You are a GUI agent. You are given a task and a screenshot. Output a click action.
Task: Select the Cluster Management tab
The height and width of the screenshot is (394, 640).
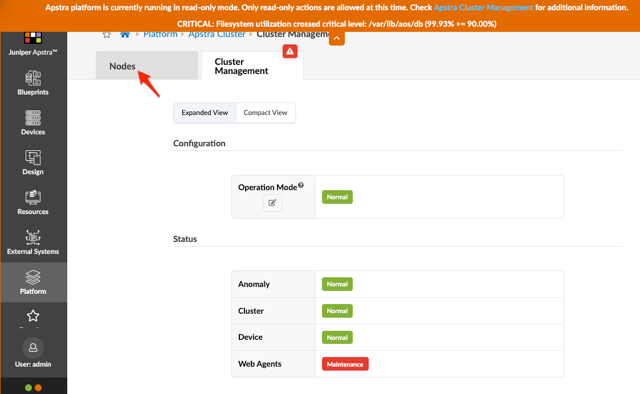(252, 65)
